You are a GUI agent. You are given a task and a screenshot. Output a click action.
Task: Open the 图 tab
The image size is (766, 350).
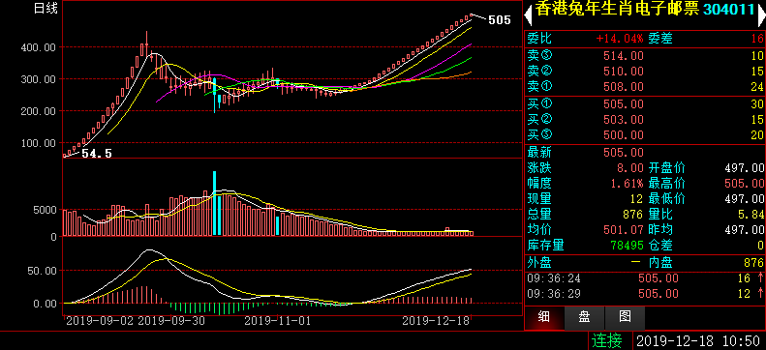pos(625,318)
